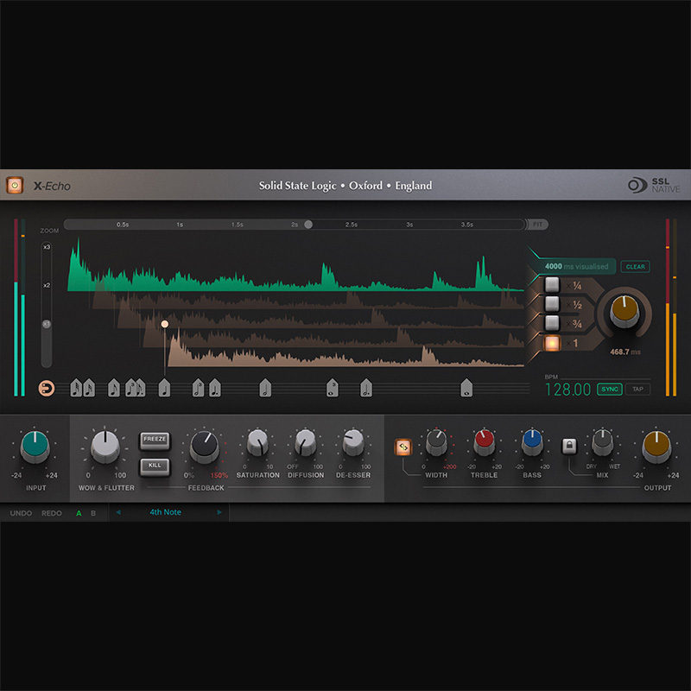The image size is (691, 691).
Task: Click the magnet snap-to-note icon
Action: [47, 388]
